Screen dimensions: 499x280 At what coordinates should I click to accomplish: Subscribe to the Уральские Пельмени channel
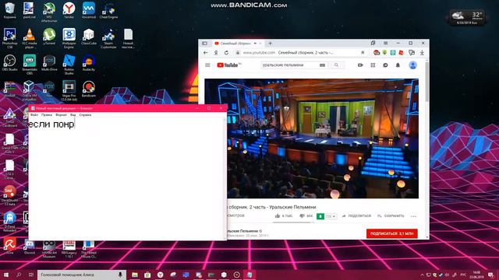click(391, 233)
